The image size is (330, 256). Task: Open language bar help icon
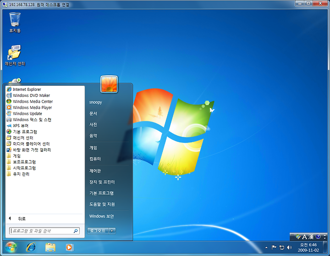(x=318, y=237)
